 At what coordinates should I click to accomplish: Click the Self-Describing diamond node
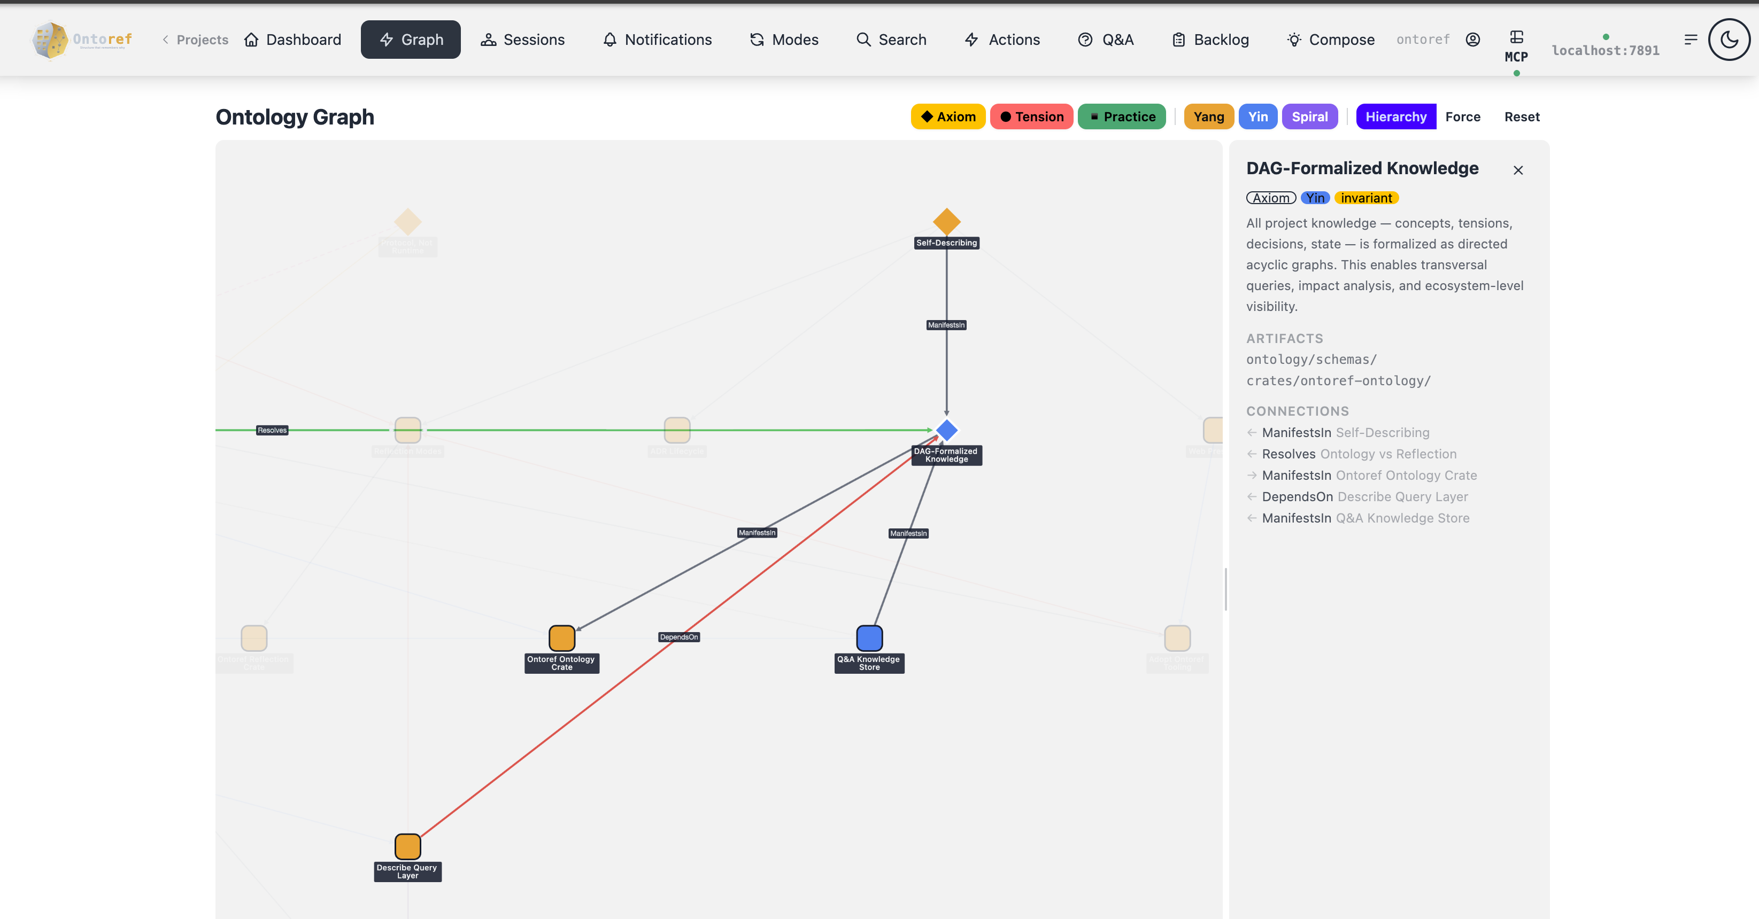[x=946, y=222]
